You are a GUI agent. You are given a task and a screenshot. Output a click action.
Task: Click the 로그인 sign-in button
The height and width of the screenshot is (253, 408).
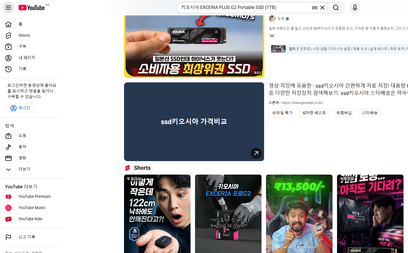pyautogui.click(x=21, y=108)
